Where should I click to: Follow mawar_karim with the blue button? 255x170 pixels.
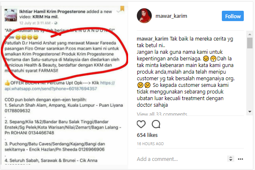233,16
